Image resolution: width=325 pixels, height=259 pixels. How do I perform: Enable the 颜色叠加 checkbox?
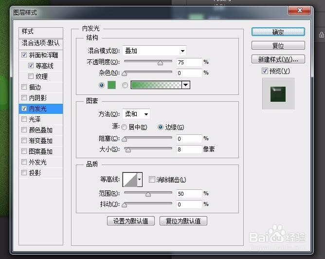pyautogui.click(x=24, y=130)
